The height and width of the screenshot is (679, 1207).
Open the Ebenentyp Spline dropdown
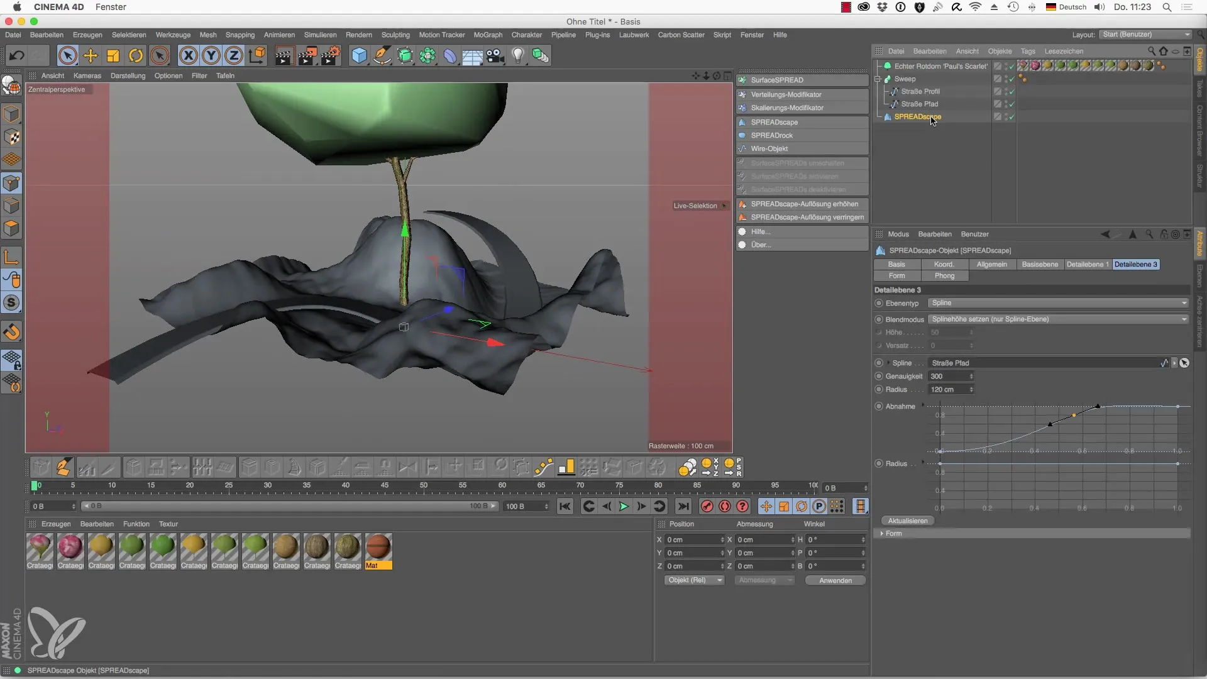(x=1059, y=303)
